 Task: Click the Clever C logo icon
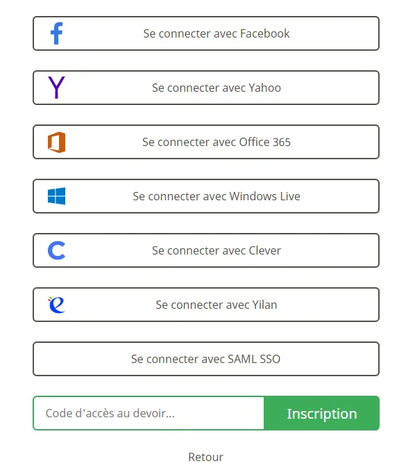pyautogui.click(x=56, y=250)
